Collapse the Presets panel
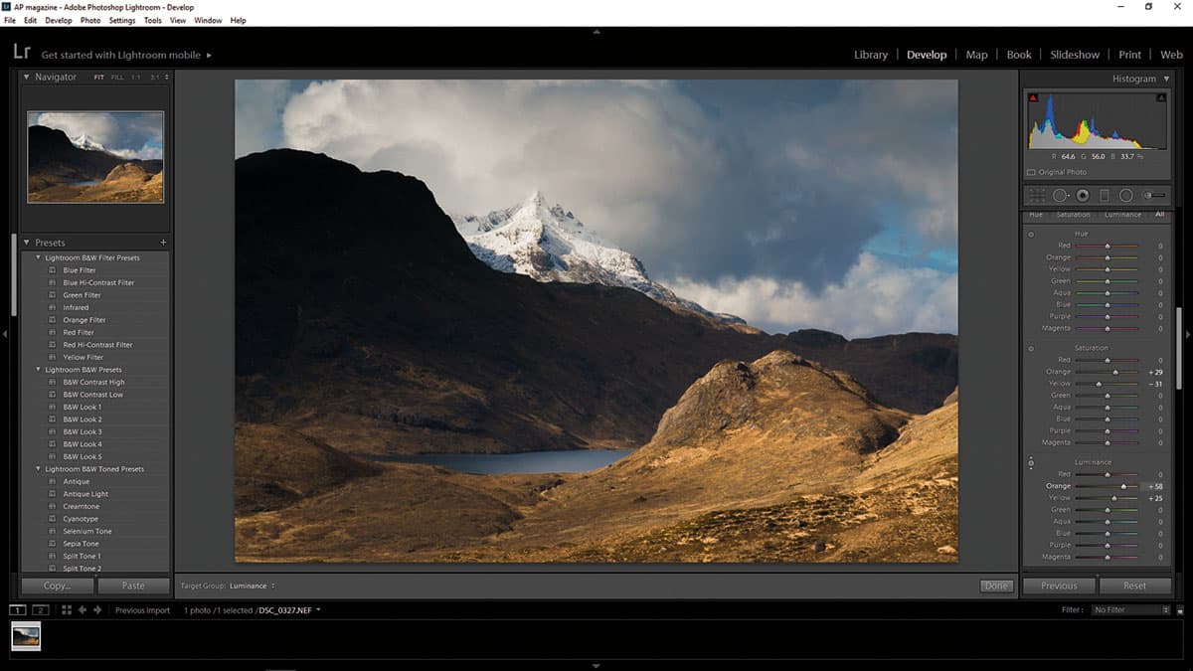This screenshot has height=671, width=1193. point(26,243)
